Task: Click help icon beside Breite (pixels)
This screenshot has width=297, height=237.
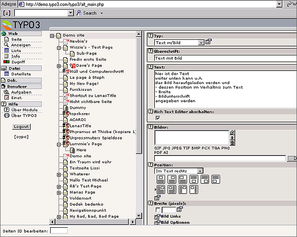Action: click(150, 203)
